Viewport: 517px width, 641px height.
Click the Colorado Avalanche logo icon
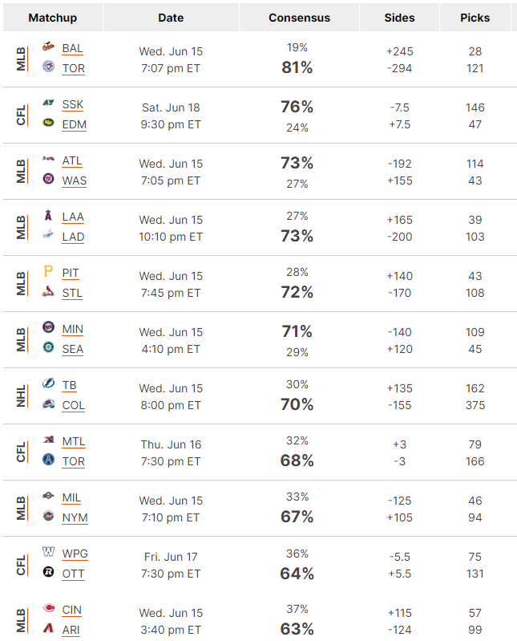coord(48,404)
